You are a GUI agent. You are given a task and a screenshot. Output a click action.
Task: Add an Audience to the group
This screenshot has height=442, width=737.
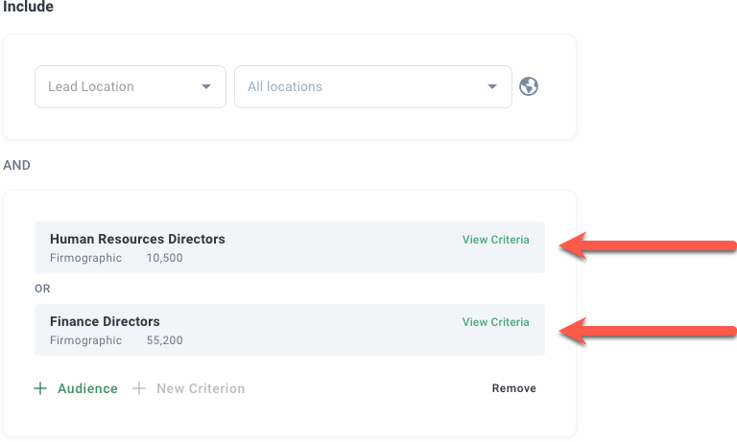tap(87, 388)
